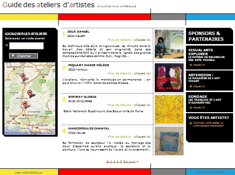This screenshot has width=235, height=175.
Task: Click the yellow number 3 of Stetbay Gloria
Action: pyautogui.click(x=64, y=99)
